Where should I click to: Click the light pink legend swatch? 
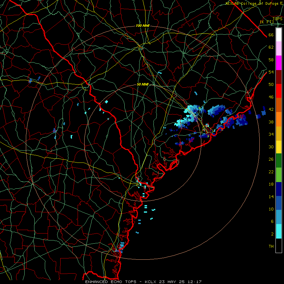coord(279,48)
